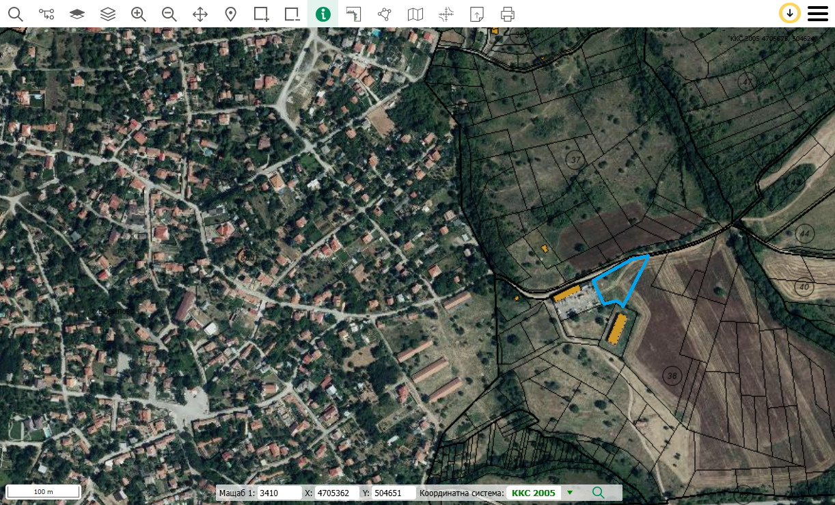Select the polygon drawing tool

click(x=385, y=14)
